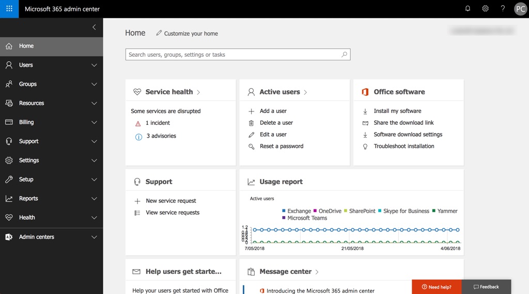Viewport: 529px width, 294px height.
Task: Collapse the left navigation pane
Action: 94,27
